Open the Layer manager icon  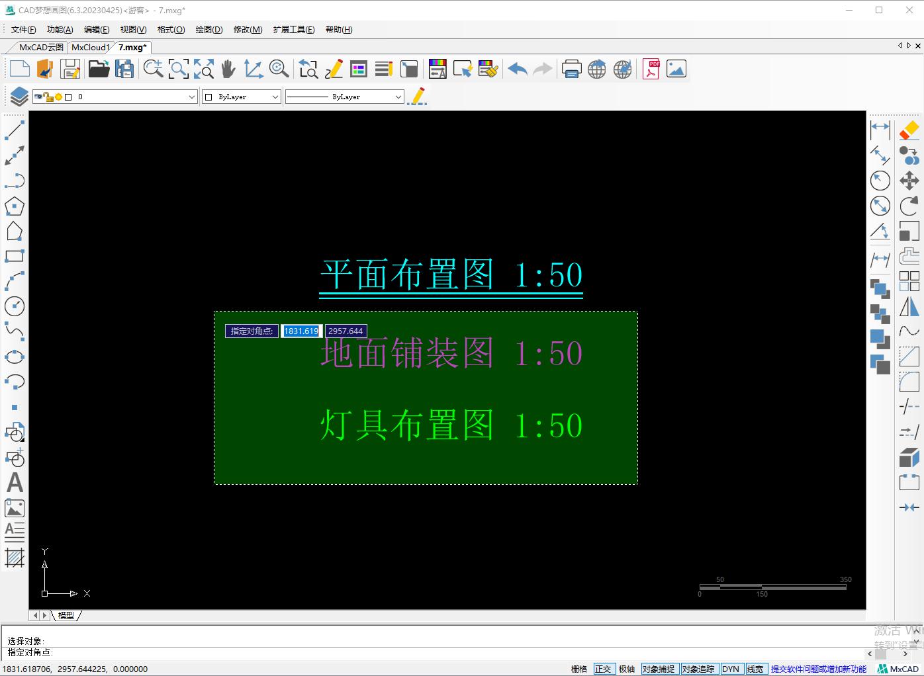[x=17, y=96]
